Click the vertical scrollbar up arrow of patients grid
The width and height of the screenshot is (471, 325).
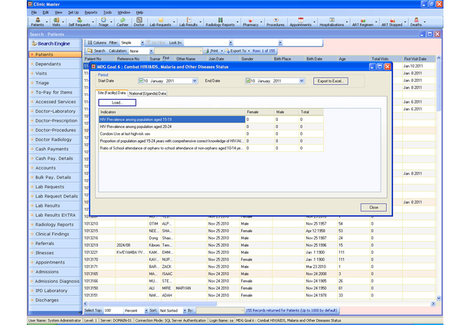point(439,57)
